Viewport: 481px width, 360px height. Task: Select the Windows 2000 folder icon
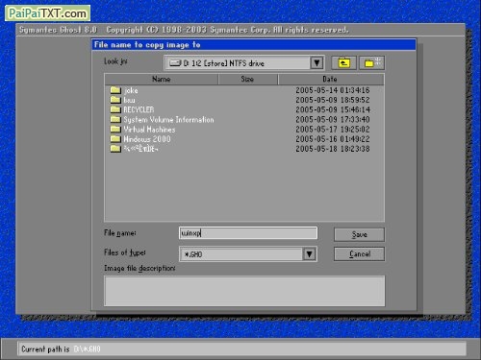point(115,139)
